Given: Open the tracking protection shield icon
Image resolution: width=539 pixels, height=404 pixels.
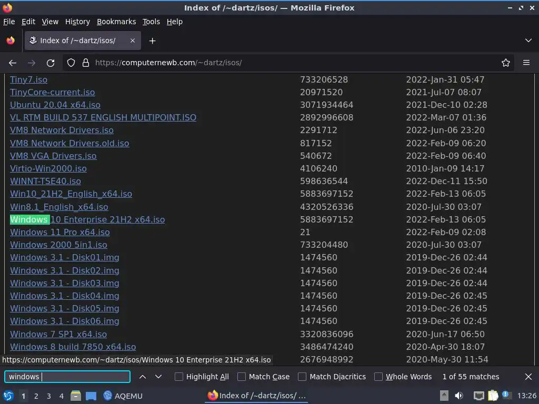Looking at the screenshot, I should 71,63.
